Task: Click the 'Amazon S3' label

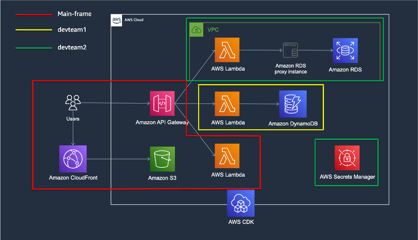Action: [x=162, y=178]
